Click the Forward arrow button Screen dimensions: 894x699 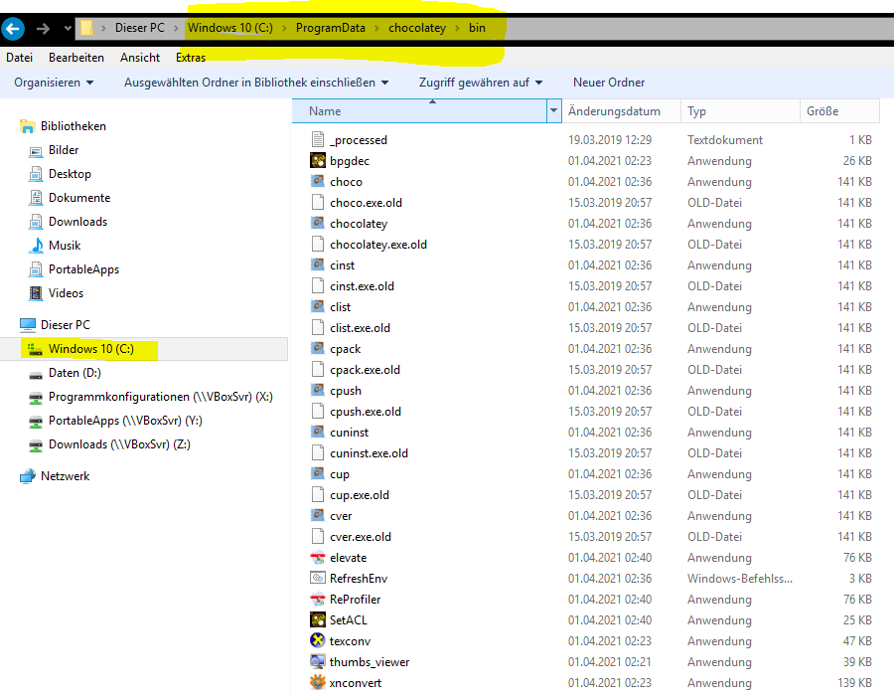coord(44,28)
